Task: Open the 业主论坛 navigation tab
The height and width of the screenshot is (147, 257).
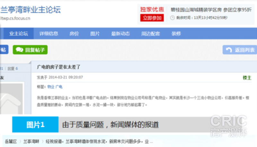Action: pyautogui.click(x=19, y=33)
